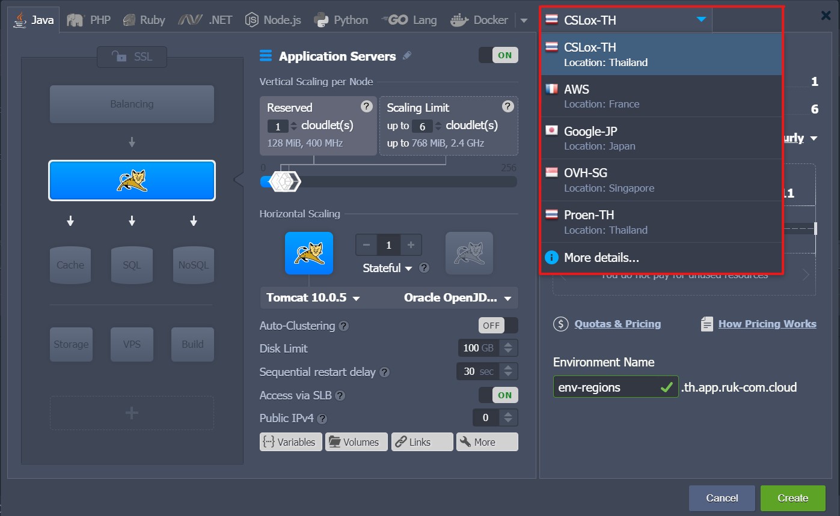Open Sequential restart delay help
This screenshot has width=840, height=516.
click(x=384, y=372)
